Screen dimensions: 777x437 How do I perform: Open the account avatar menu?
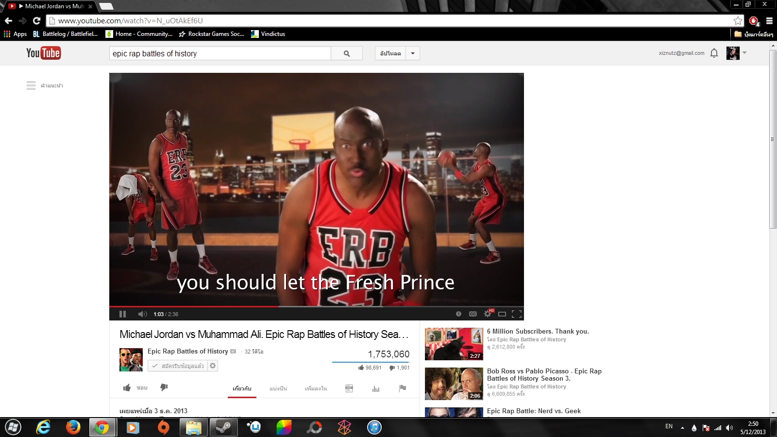[733, 53]
